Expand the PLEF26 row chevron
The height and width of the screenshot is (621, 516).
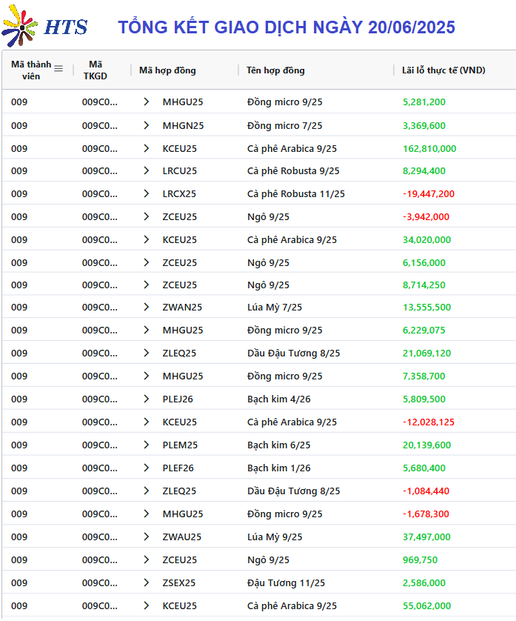pos(147,468)
